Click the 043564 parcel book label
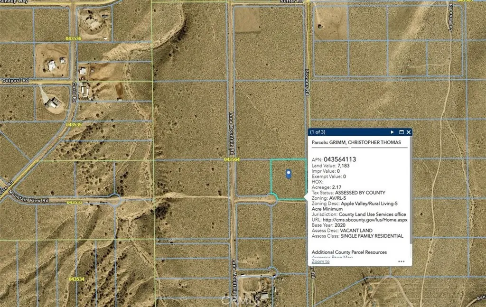Image resolution: width=486 pixels, height=307 pixels. pos(232,159)
